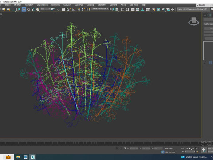Activate the Select and Scale tool

pyautogui.click(x=33, y=9)
